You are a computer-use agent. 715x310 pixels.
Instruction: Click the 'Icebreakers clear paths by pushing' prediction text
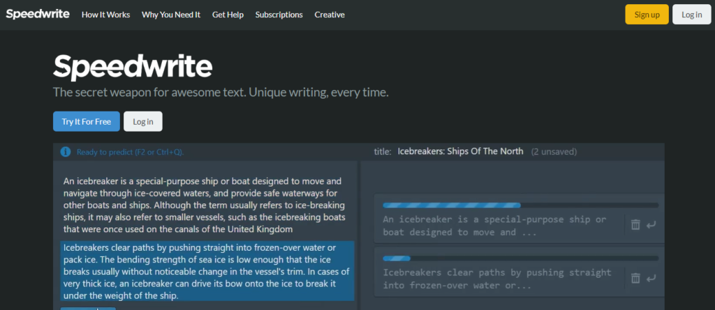(x=497, y=279)
